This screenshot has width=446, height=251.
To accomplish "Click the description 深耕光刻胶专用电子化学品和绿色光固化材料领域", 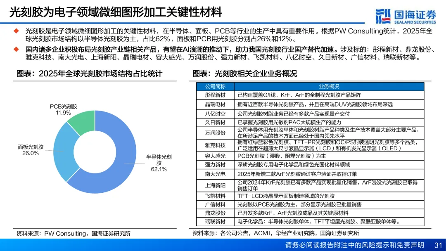I will pos(294,165).
